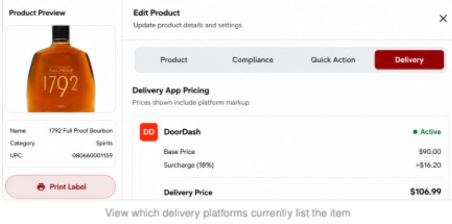Viewport: 452px width, 224px height.
Task: Click the Active status label
Action: [431, 132]
